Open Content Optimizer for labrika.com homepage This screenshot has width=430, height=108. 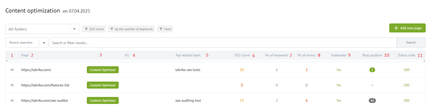[x=103, y=70]
